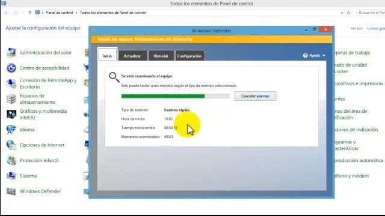Open the recent locations dropdown arrow
Screen dimensions: 385x216
[23, 13]
